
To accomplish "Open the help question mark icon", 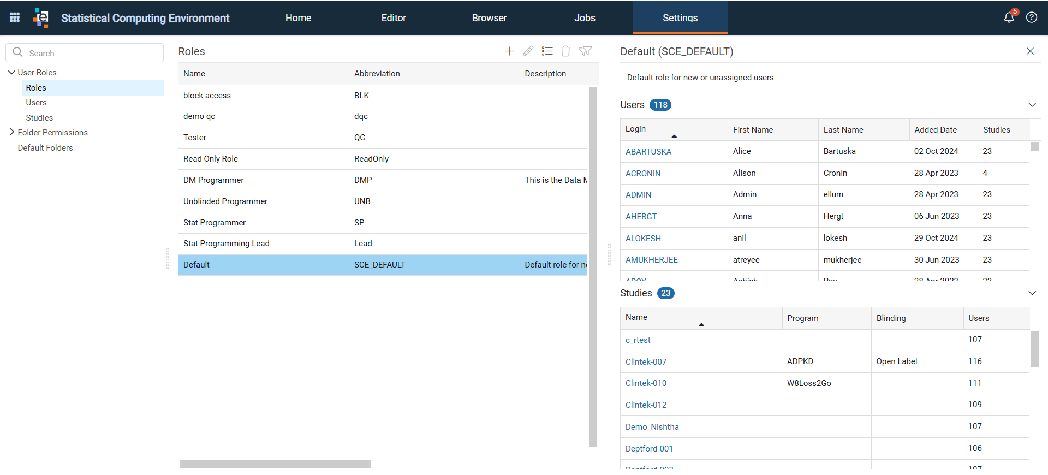I will (1032, 17).
